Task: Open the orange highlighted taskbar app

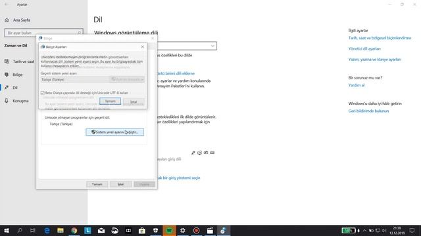Action: click(x=169, y=230)
